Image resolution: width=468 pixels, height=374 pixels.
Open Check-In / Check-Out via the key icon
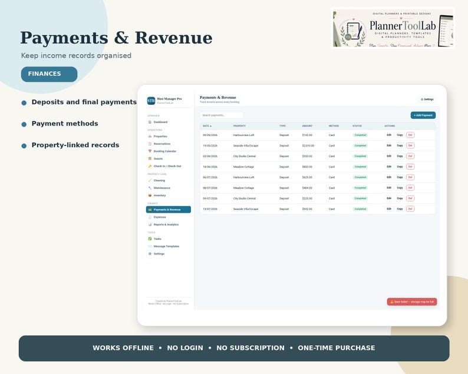click(x=150, y=166)
